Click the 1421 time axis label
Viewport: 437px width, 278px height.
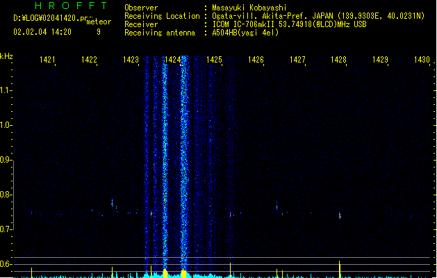pos(47,60)
